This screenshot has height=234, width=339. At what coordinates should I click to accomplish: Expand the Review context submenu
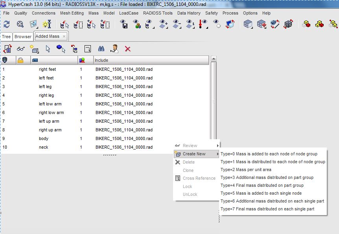pyautogui.click(x=197, y=146)
